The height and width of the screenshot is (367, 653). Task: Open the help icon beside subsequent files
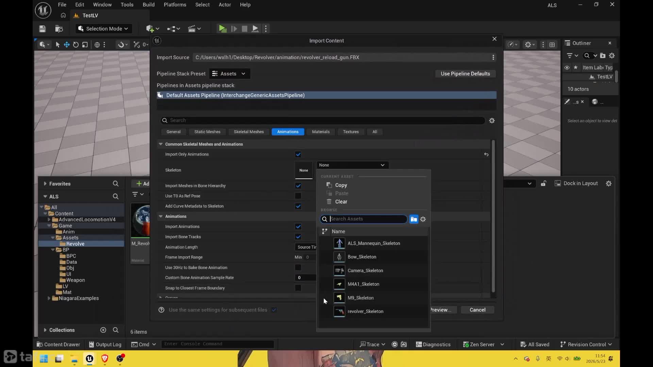(162, 310)
